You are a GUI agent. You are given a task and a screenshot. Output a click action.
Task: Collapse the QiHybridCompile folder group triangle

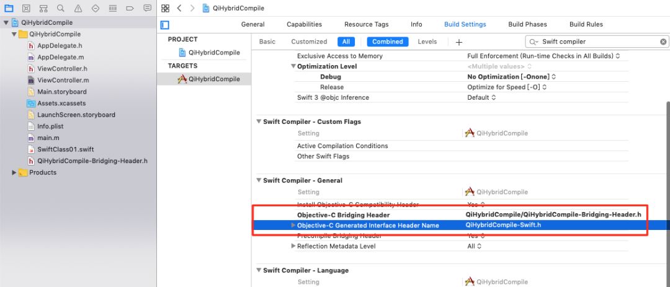14,34
